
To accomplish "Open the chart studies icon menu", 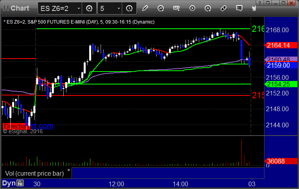I will click(x=161, y=8).
